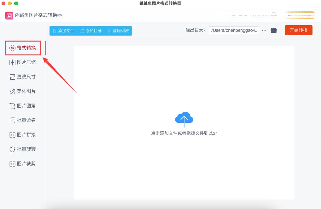Screen dimensions: 321x209
Task: Click 添加文件 to add files
Action: click(64, 31)
